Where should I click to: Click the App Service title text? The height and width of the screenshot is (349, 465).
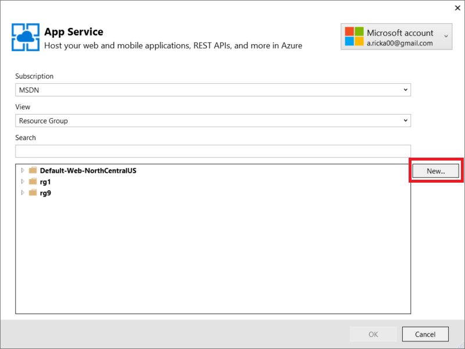click(74, 32)
